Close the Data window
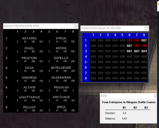This screenshot has height=128, width=159. coord(155,96)
